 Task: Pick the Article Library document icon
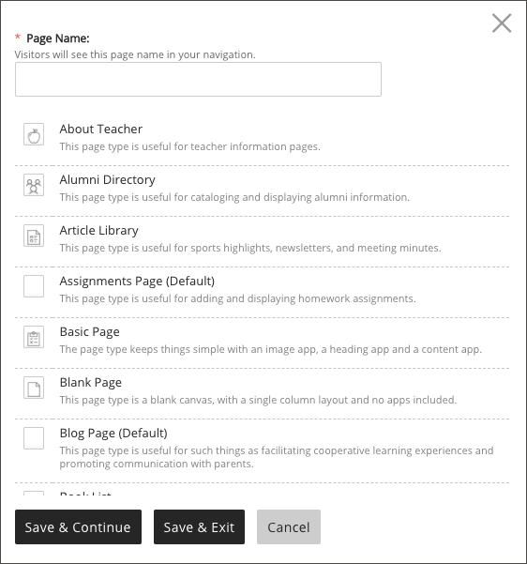click(34, 236)
